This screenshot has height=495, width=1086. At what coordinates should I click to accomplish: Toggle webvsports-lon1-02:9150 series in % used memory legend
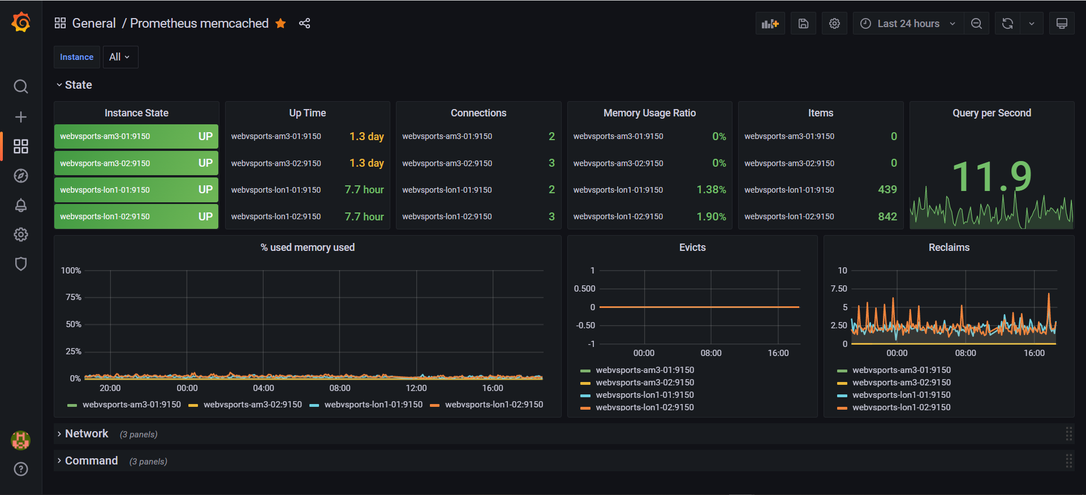click(494, 405)
